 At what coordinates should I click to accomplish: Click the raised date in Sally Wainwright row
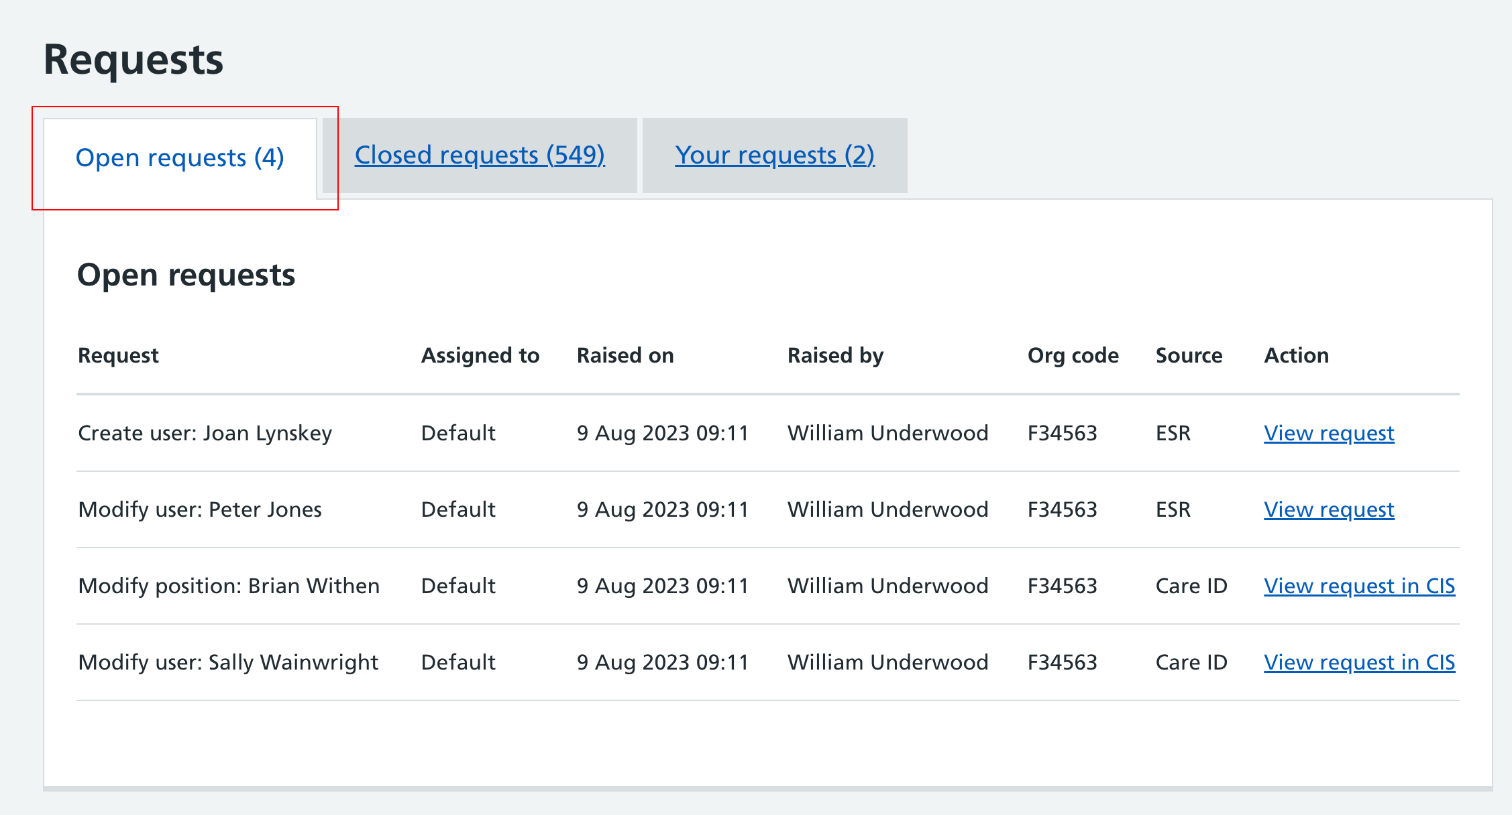point(663,663)
